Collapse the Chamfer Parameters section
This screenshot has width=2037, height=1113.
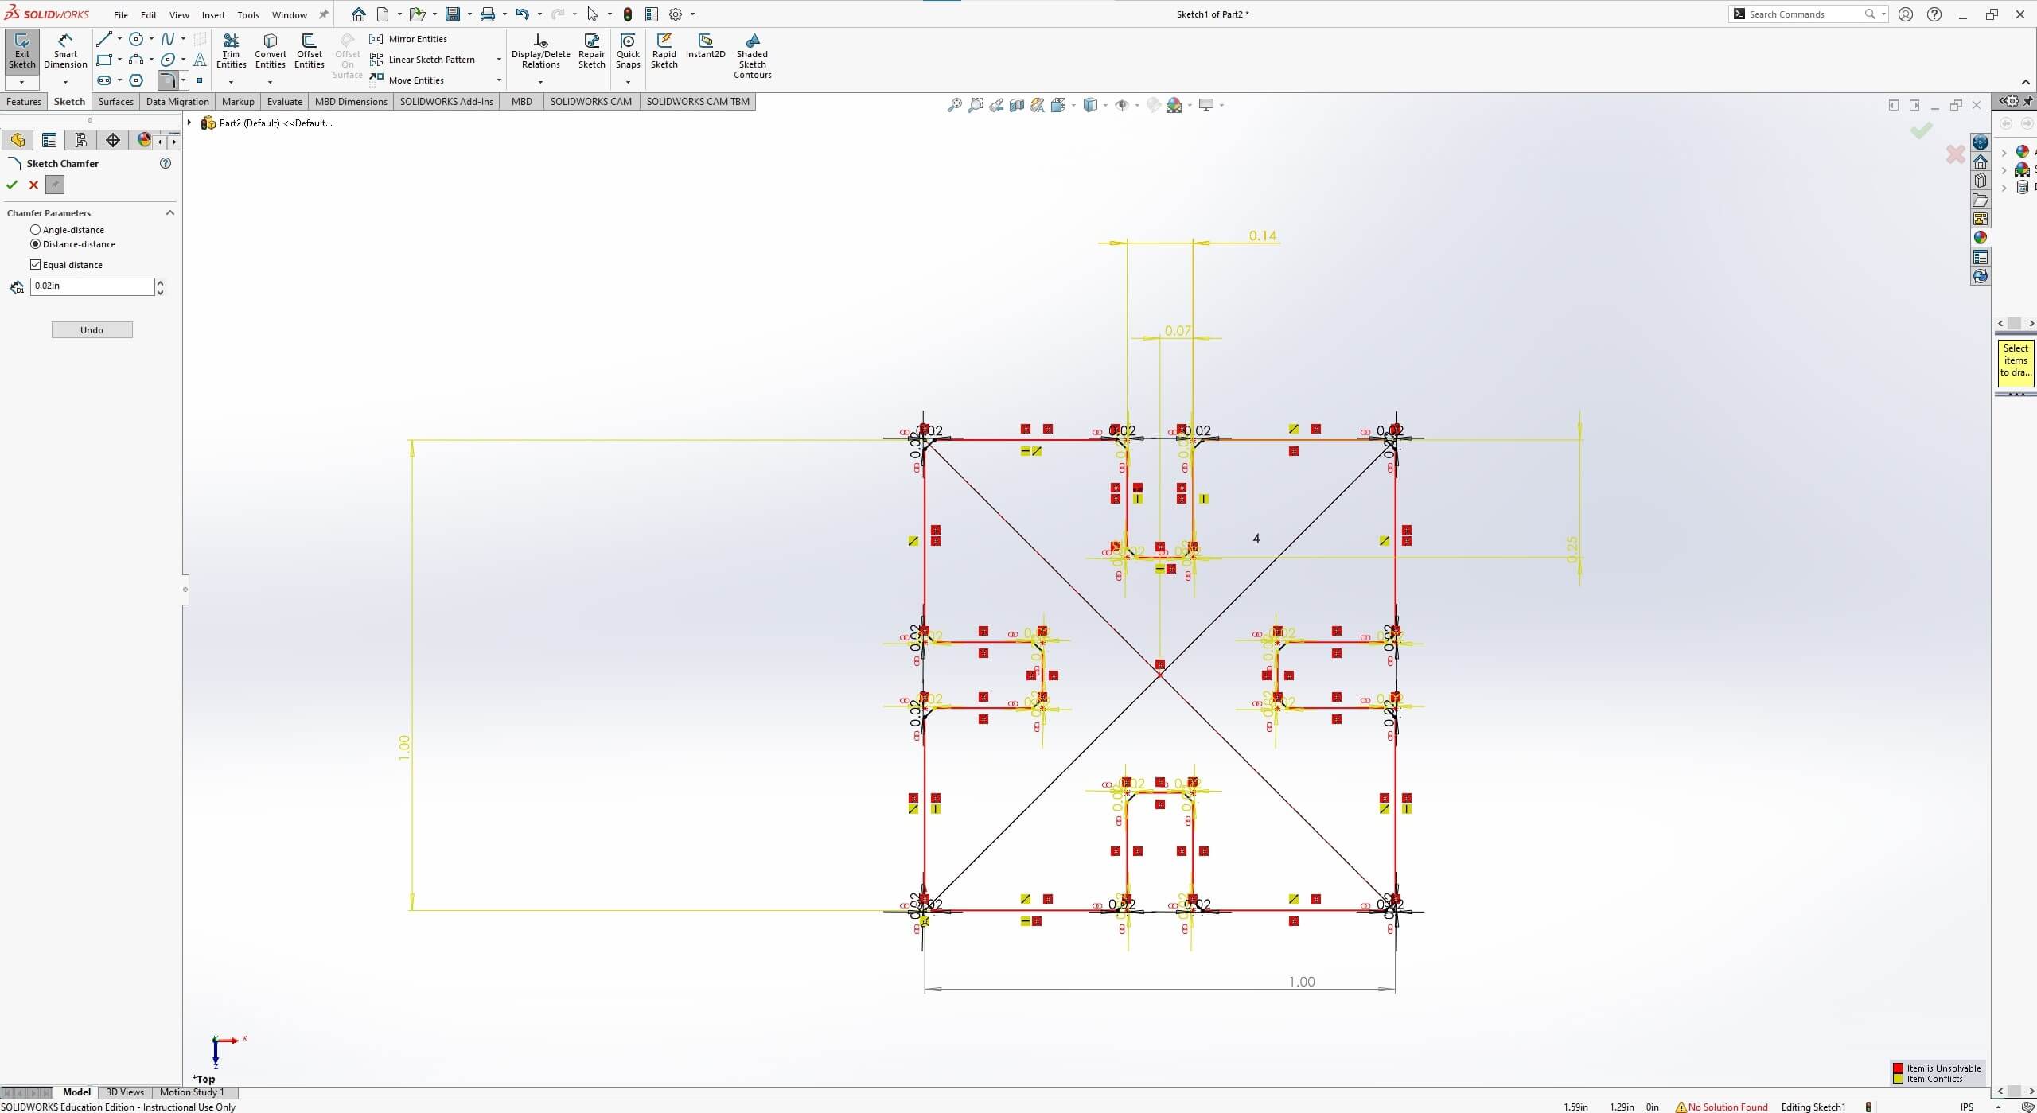(169, 213)
